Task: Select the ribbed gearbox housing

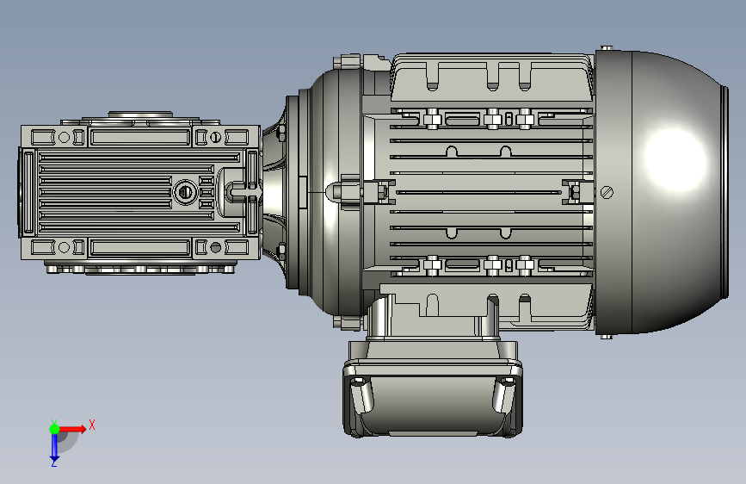Action: (x=140, y=192)
